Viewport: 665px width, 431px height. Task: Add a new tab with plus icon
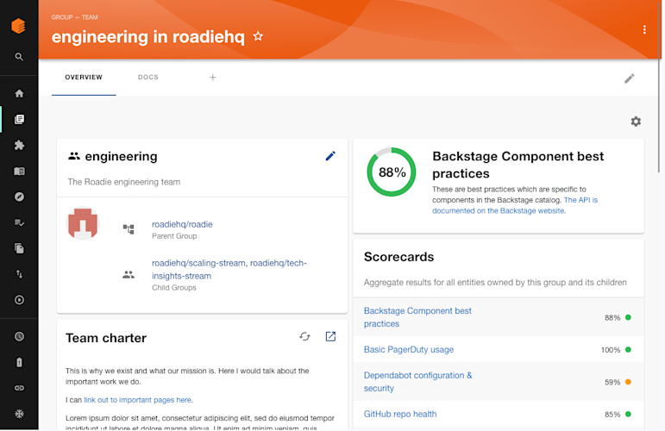[213, 77]
